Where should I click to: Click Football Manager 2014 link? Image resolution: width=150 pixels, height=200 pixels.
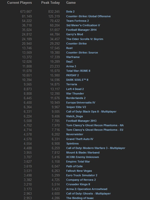(x=81, y=30)
